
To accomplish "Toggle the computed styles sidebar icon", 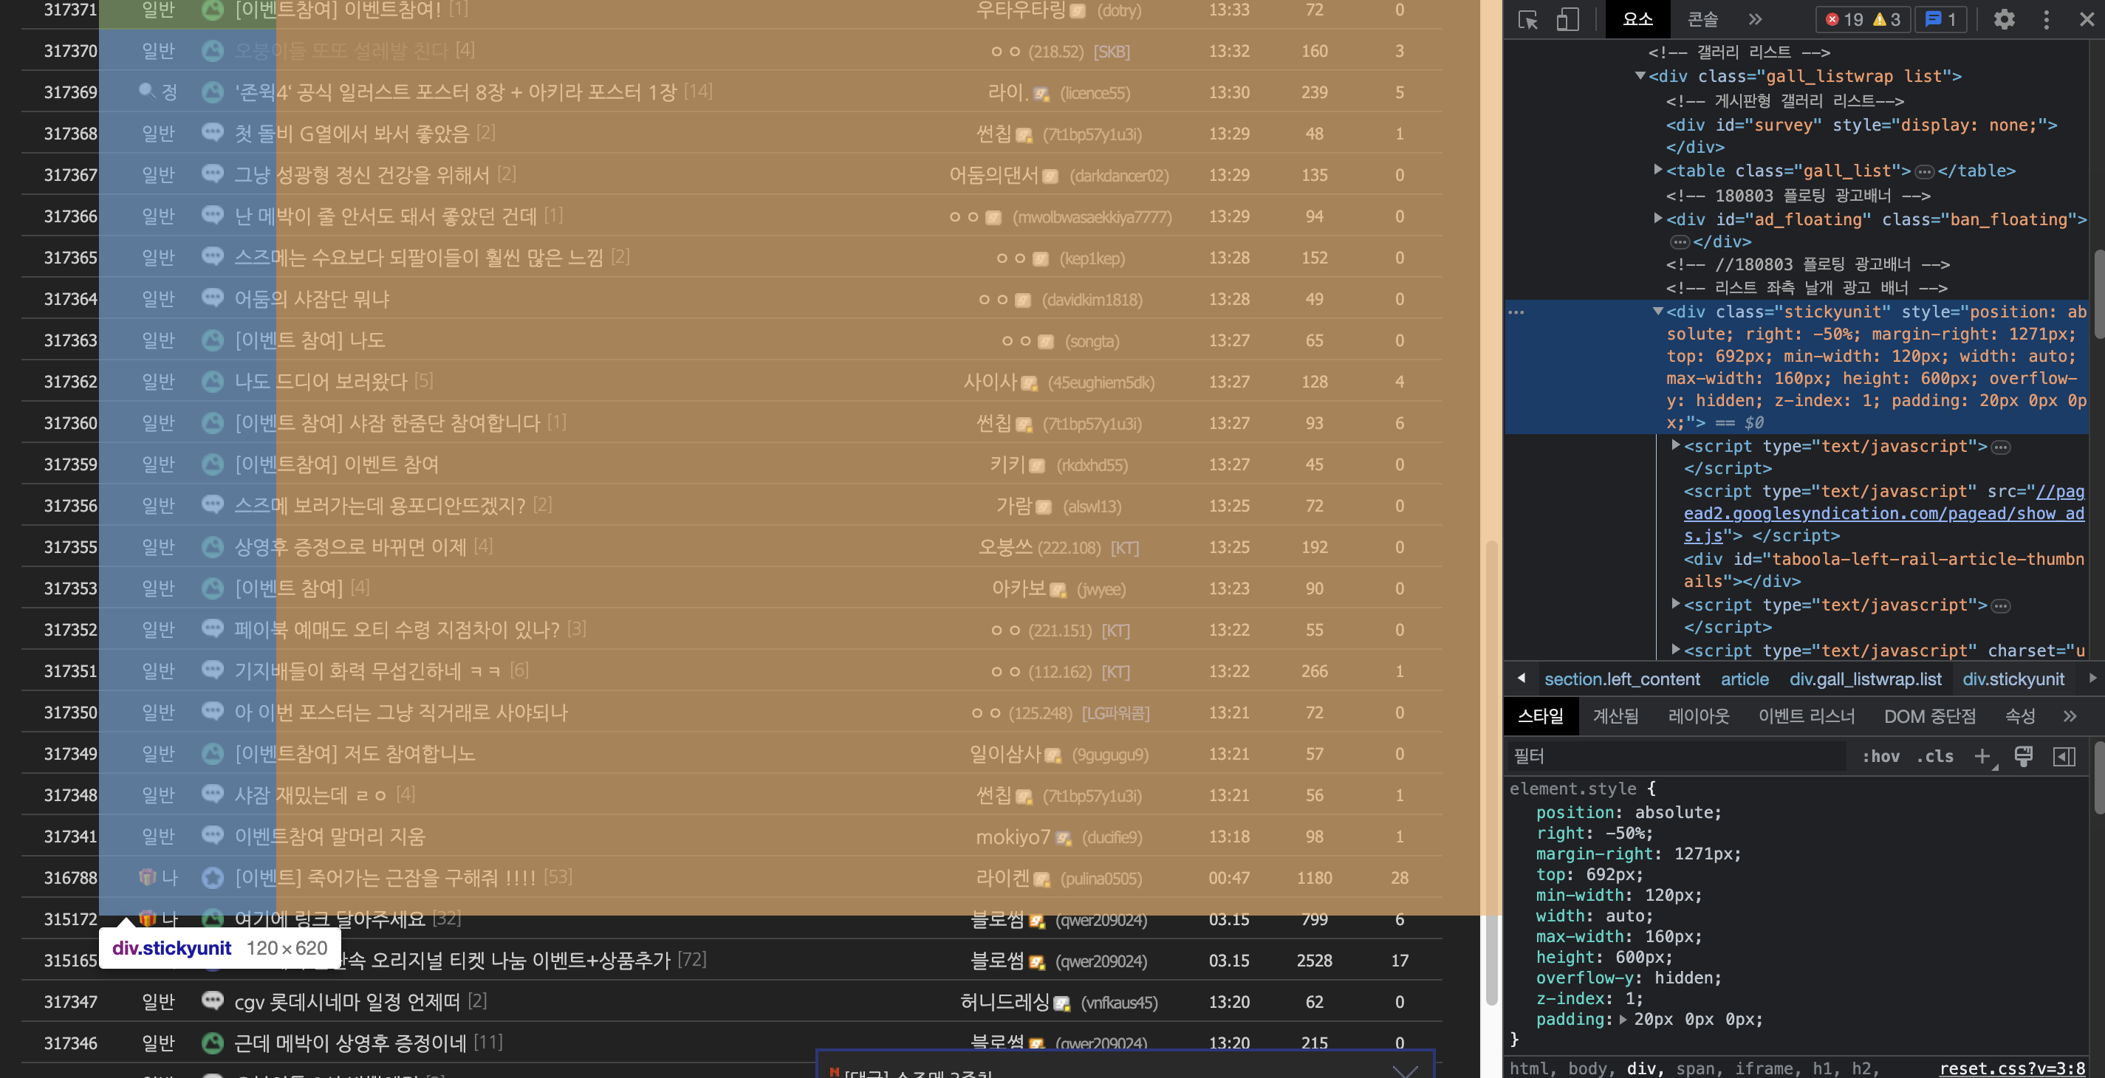I will pyautogui.click(x=2065, y=756).
